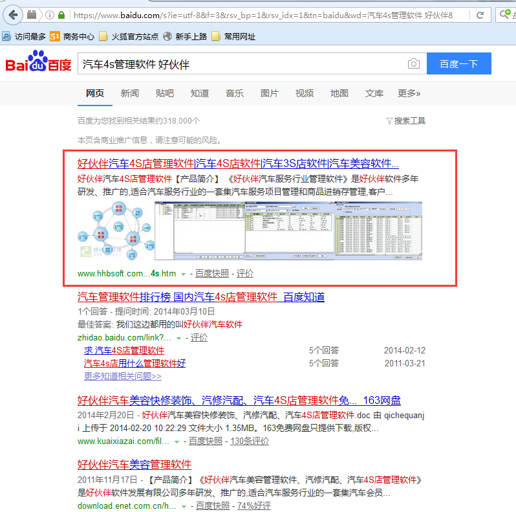Viewport: 516px width, 512px height.
Task: Click the circular module diagram thumbnail
Action: click(x=116, y=230)
